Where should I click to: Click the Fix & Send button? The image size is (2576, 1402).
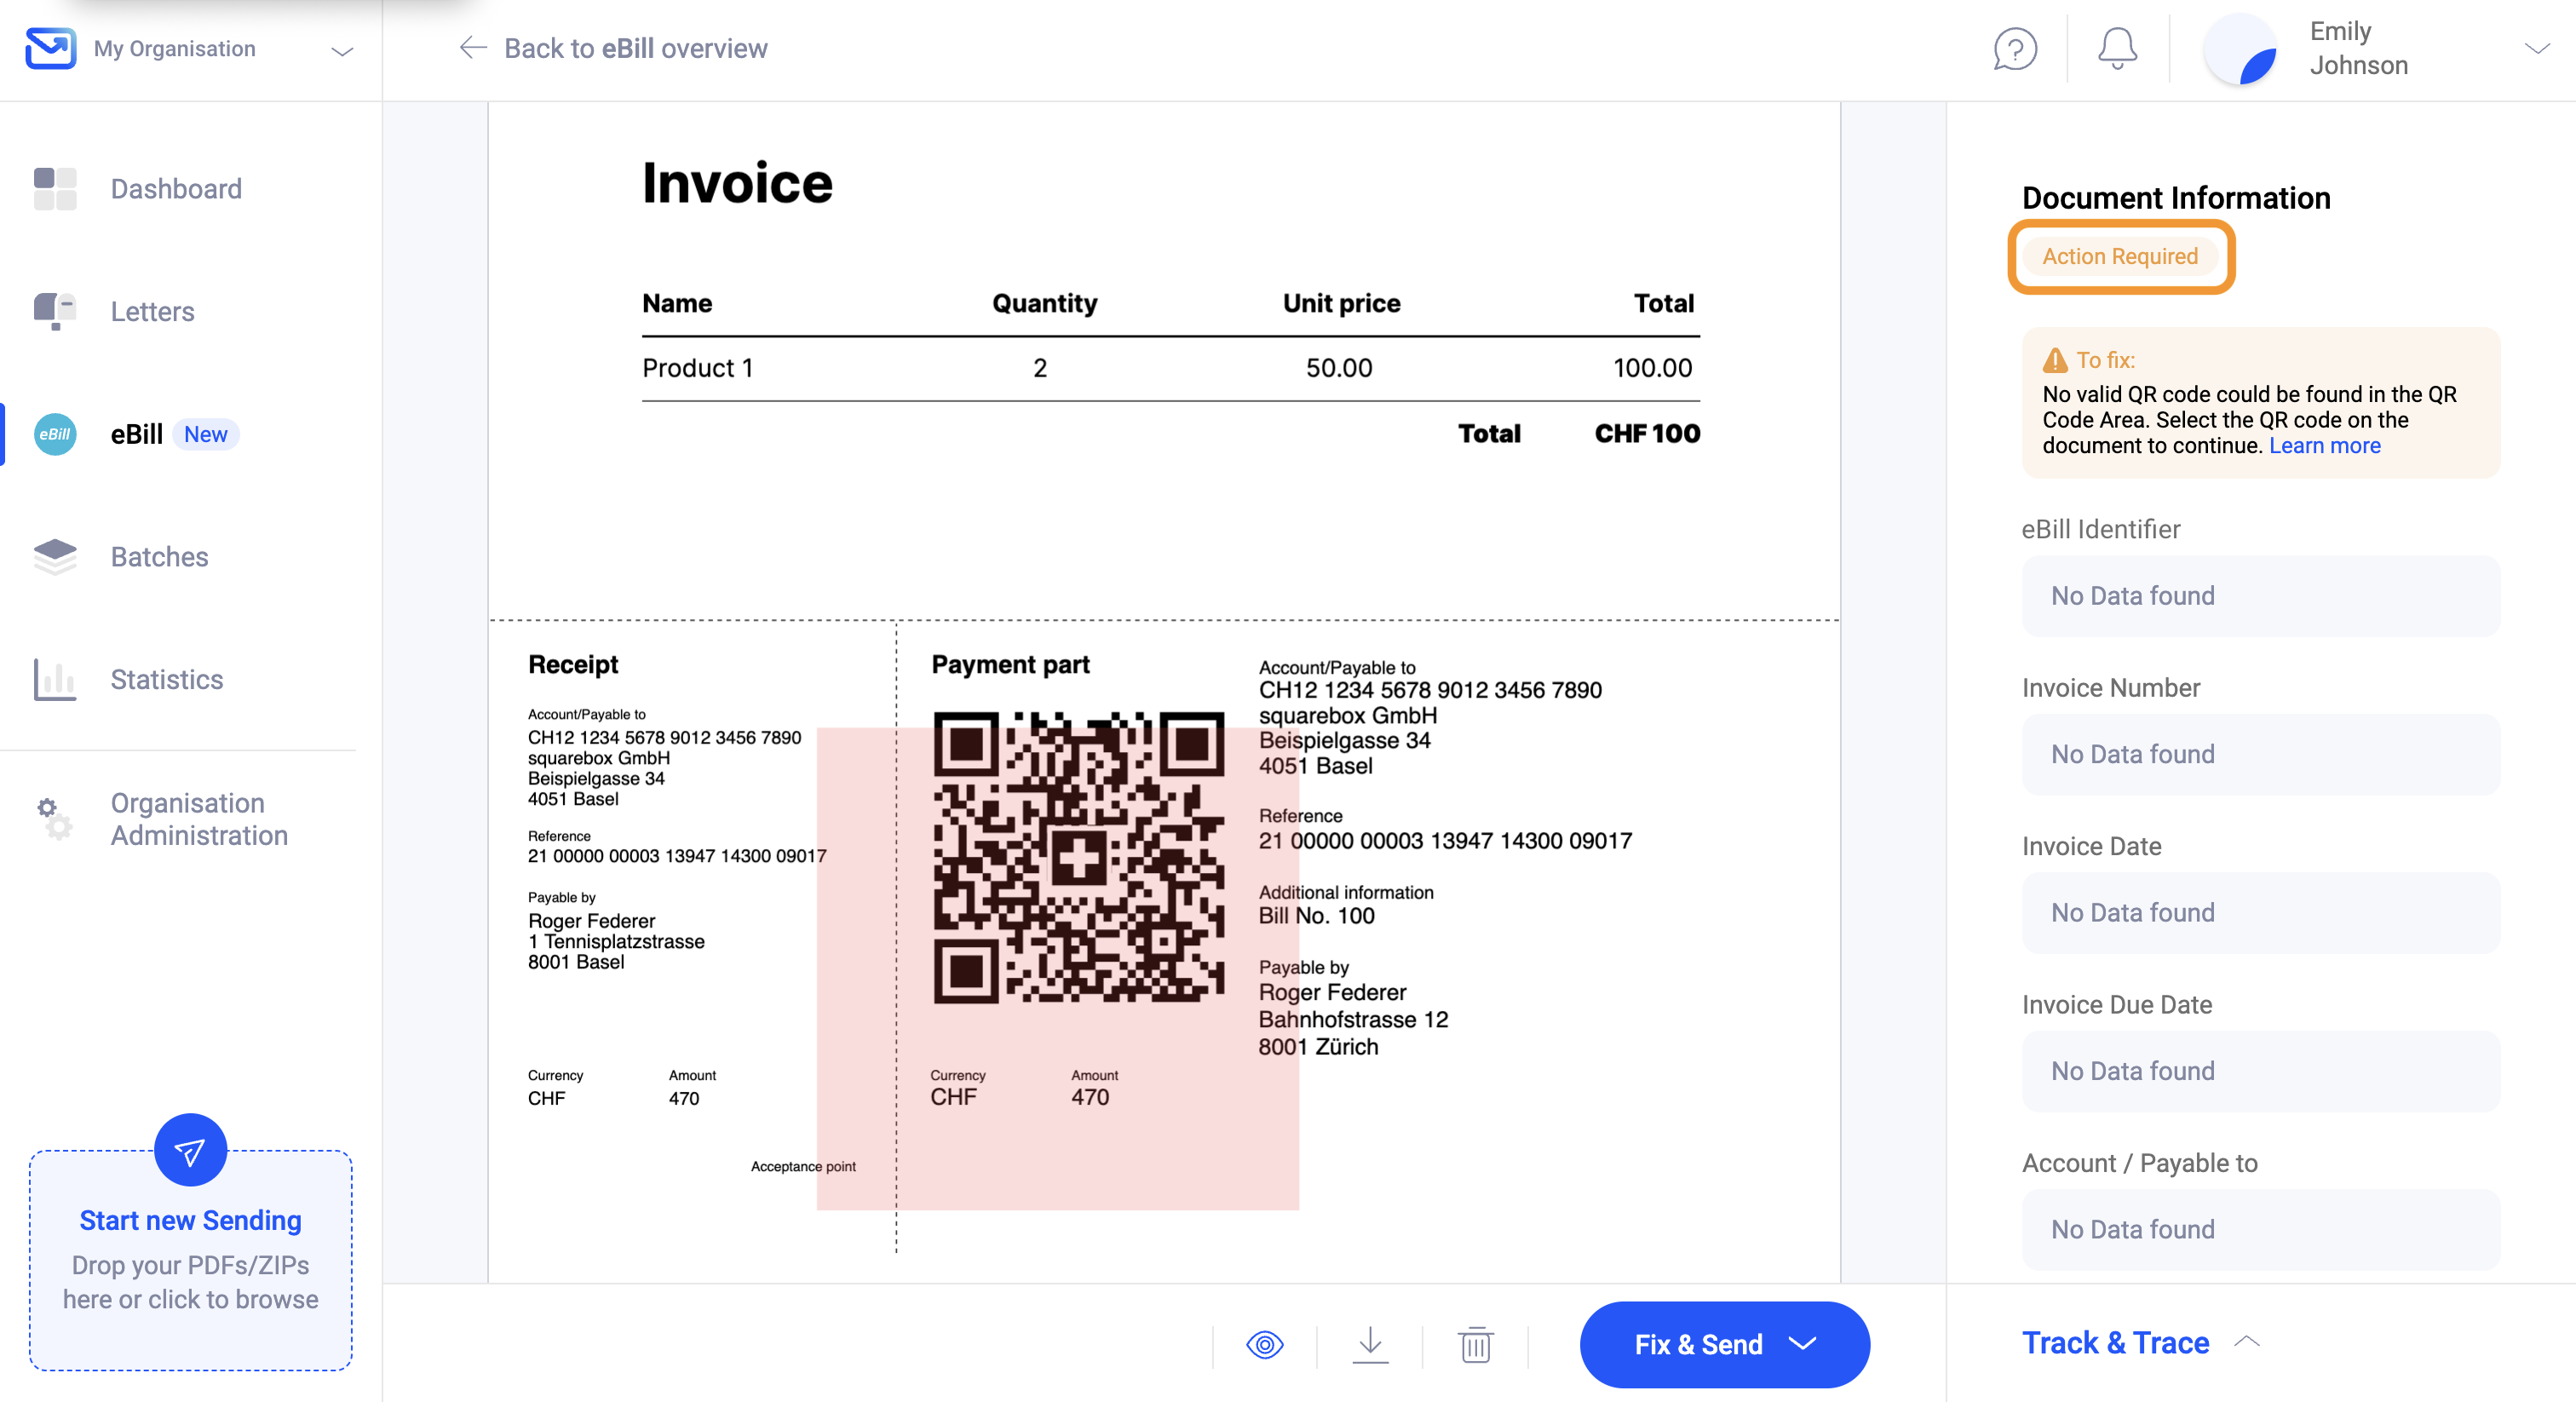[x=1724, y=1344]
